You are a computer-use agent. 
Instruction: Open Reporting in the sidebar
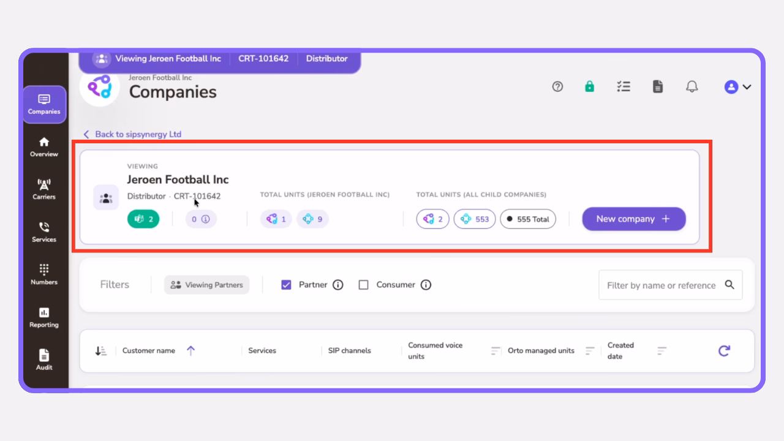44,318
